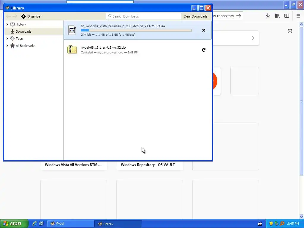
Task: Click the All Bookmarks star icon
Action: [12, 45]
